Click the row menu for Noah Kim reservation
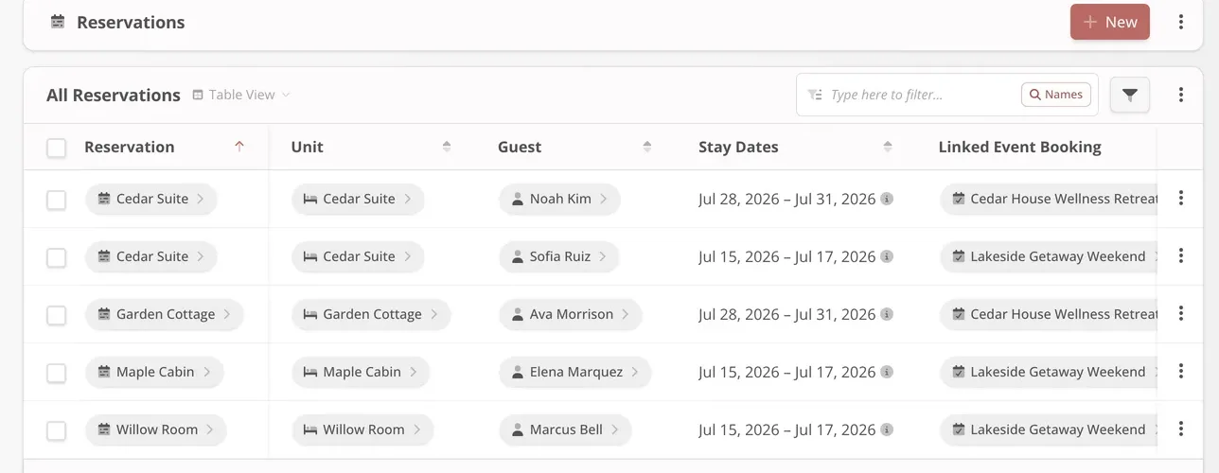This screenshot has width=1219, height=473. (1180, 199)
